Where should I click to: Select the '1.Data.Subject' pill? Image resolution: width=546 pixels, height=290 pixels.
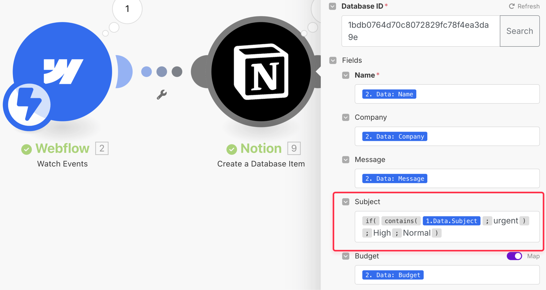coord(451,221)
